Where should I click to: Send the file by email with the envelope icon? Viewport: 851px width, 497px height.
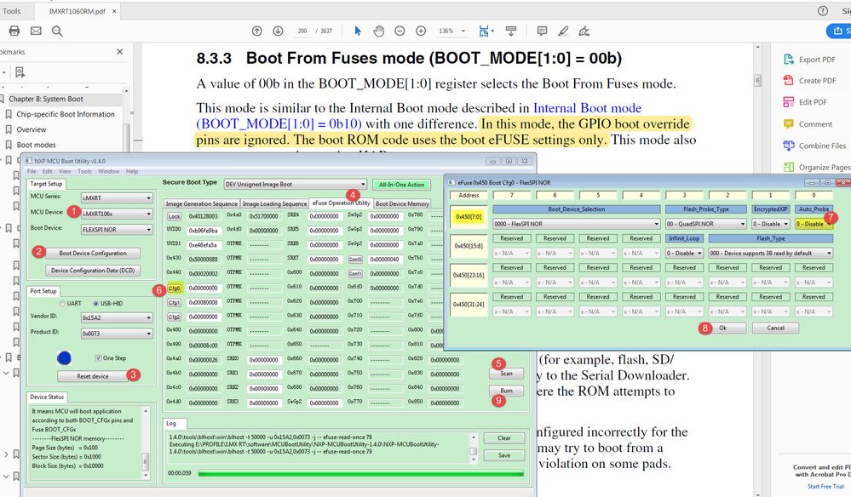point(36,31)
